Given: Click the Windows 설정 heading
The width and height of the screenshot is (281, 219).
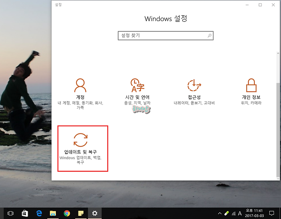Looking at the screenshot, I should 166,19.
